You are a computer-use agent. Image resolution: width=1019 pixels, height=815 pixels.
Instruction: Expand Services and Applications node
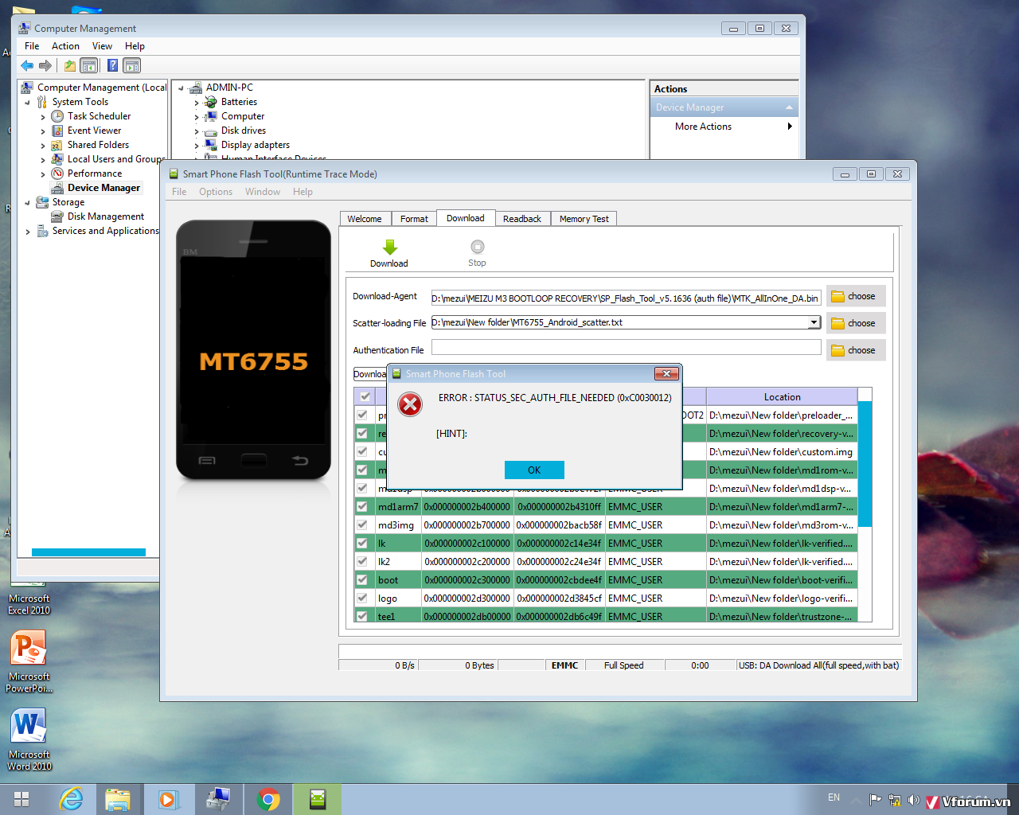coord(28,232)
